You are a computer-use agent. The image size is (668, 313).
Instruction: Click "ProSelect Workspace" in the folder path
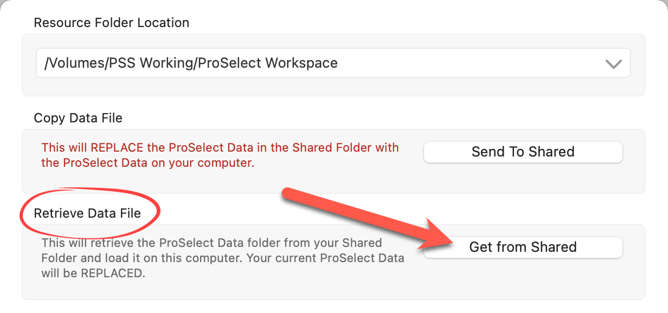tap(267, 63)
